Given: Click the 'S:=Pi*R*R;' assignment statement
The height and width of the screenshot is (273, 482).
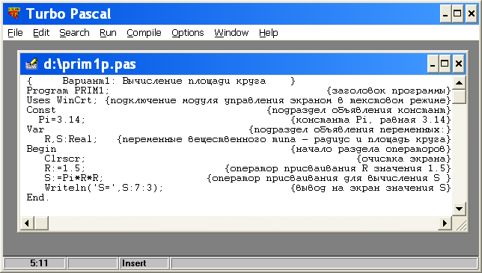Looking at the screenshot, I should [x=74, y=178].
